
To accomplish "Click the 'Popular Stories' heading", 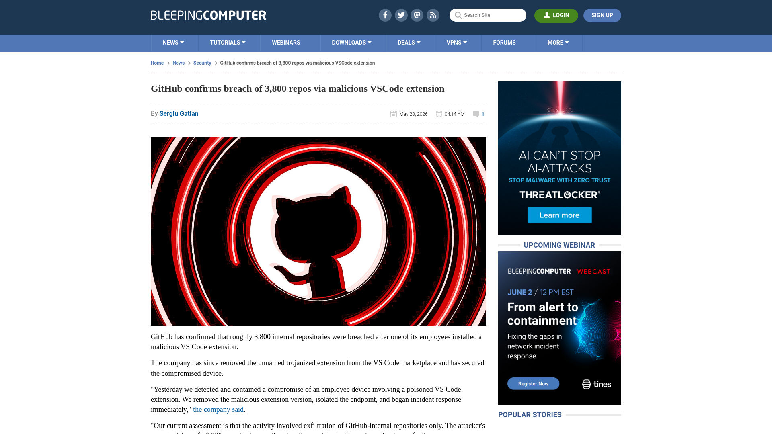I will tap(530, 415).
